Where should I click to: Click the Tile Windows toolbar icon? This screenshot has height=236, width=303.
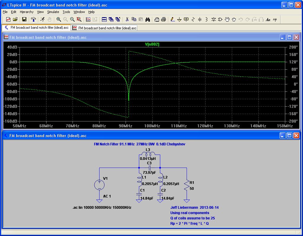(x=104, y=20)
